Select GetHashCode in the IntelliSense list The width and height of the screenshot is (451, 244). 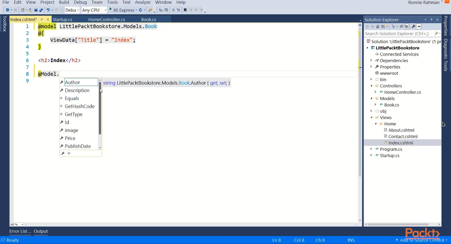[79, 106]
